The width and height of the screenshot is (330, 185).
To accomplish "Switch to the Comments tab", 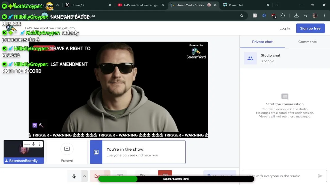I will pyautogui.click(x=307, y=42).
